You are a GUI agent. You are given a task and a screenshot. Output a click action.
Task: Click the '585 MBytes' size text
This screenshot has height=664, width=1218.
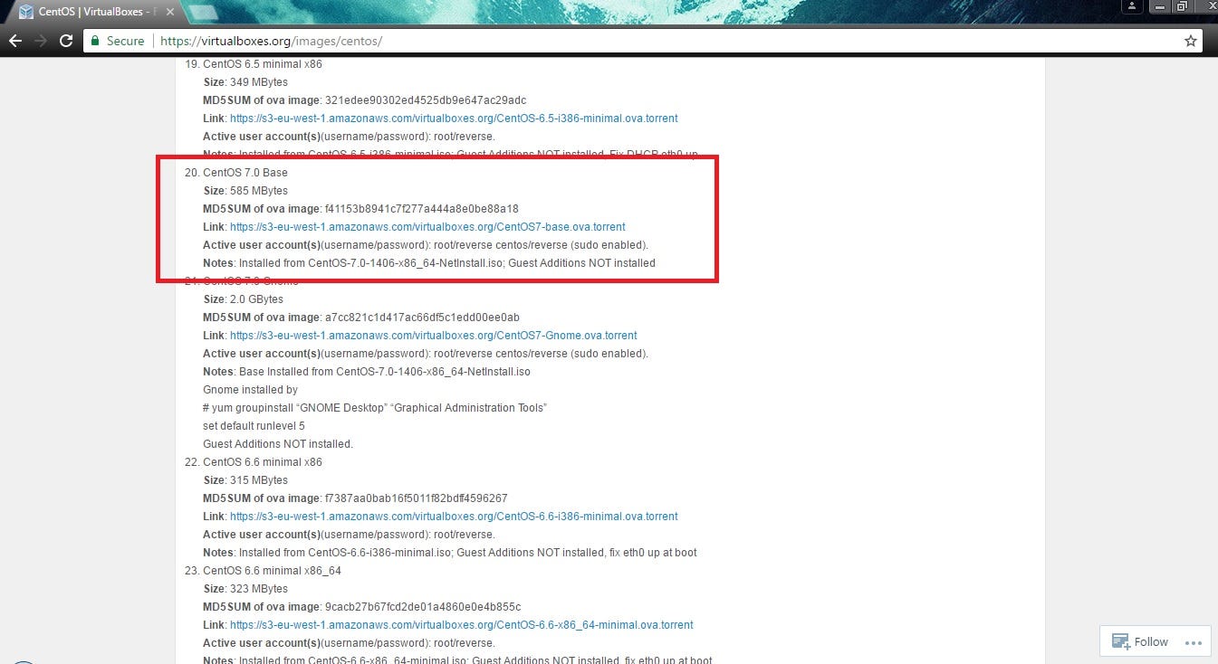click(258, 191)
